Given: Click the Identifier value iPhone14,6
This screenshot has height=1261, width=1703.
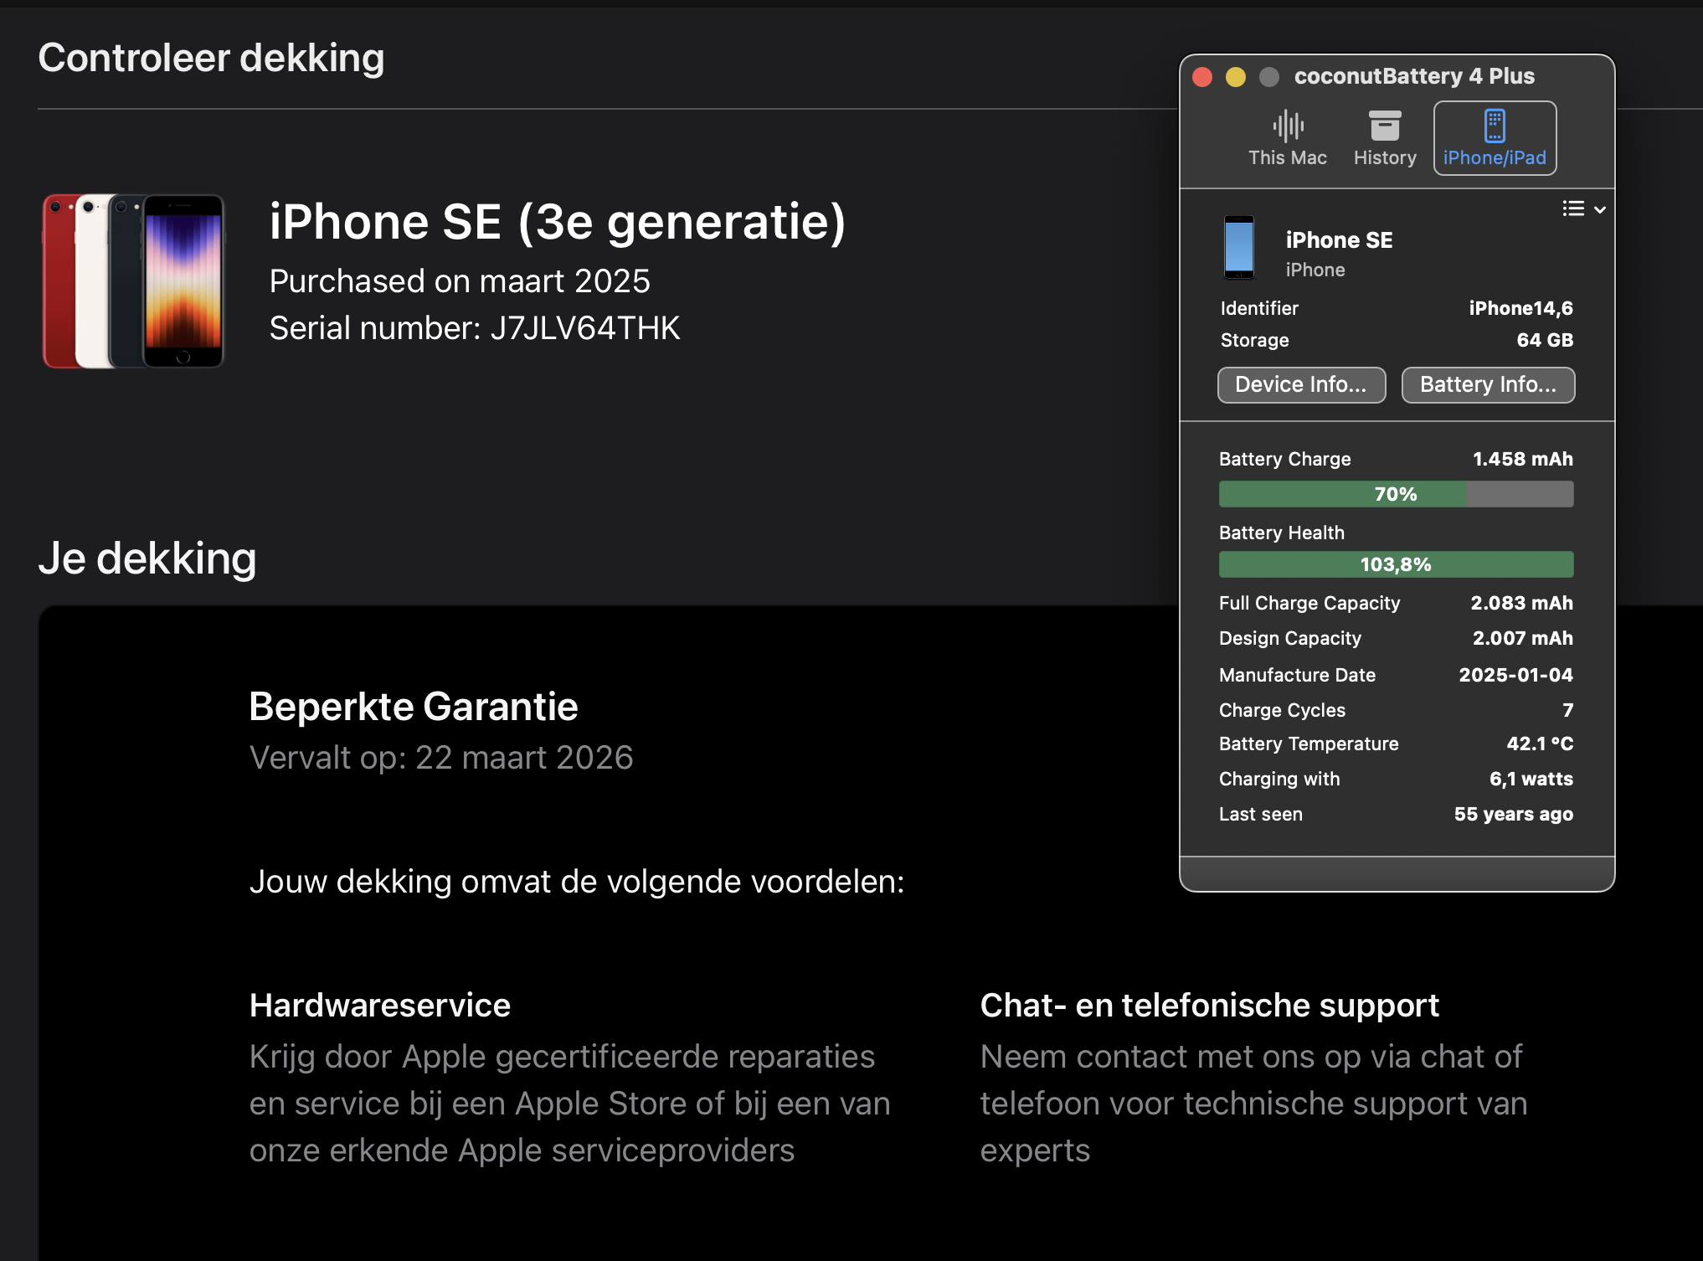Looking at the screenshot, I should 1520,308.
